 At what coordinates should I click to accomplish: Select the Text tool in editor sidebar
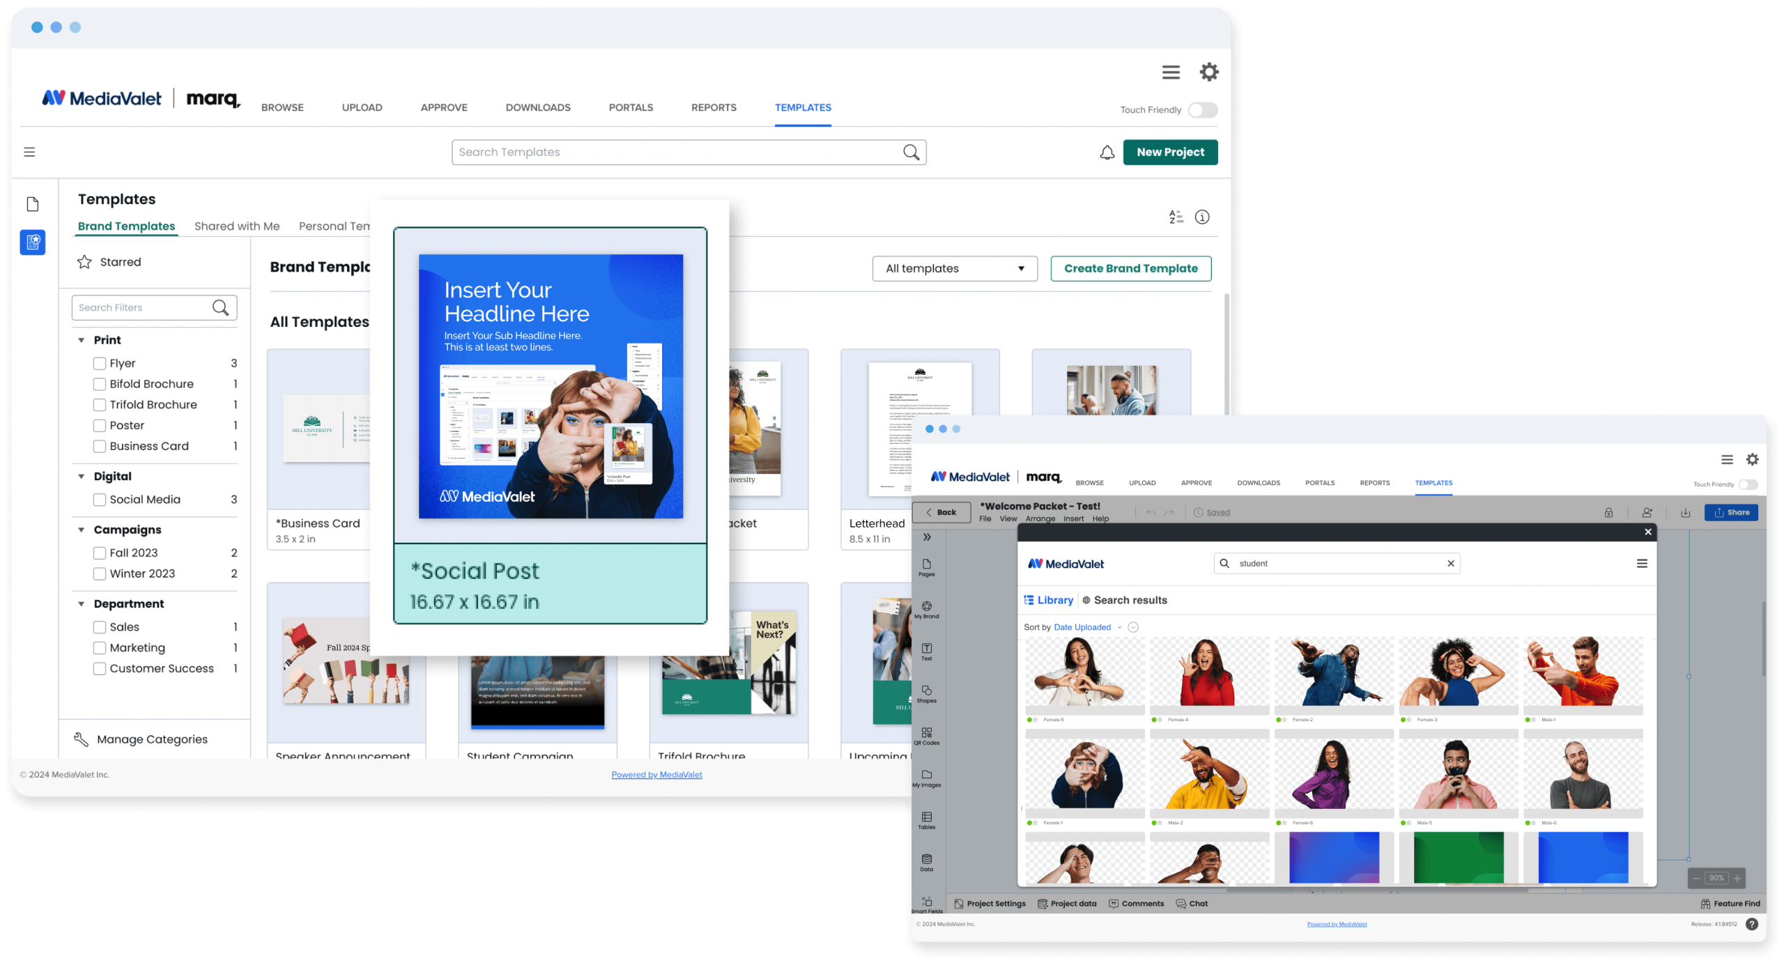click(926, 652)
